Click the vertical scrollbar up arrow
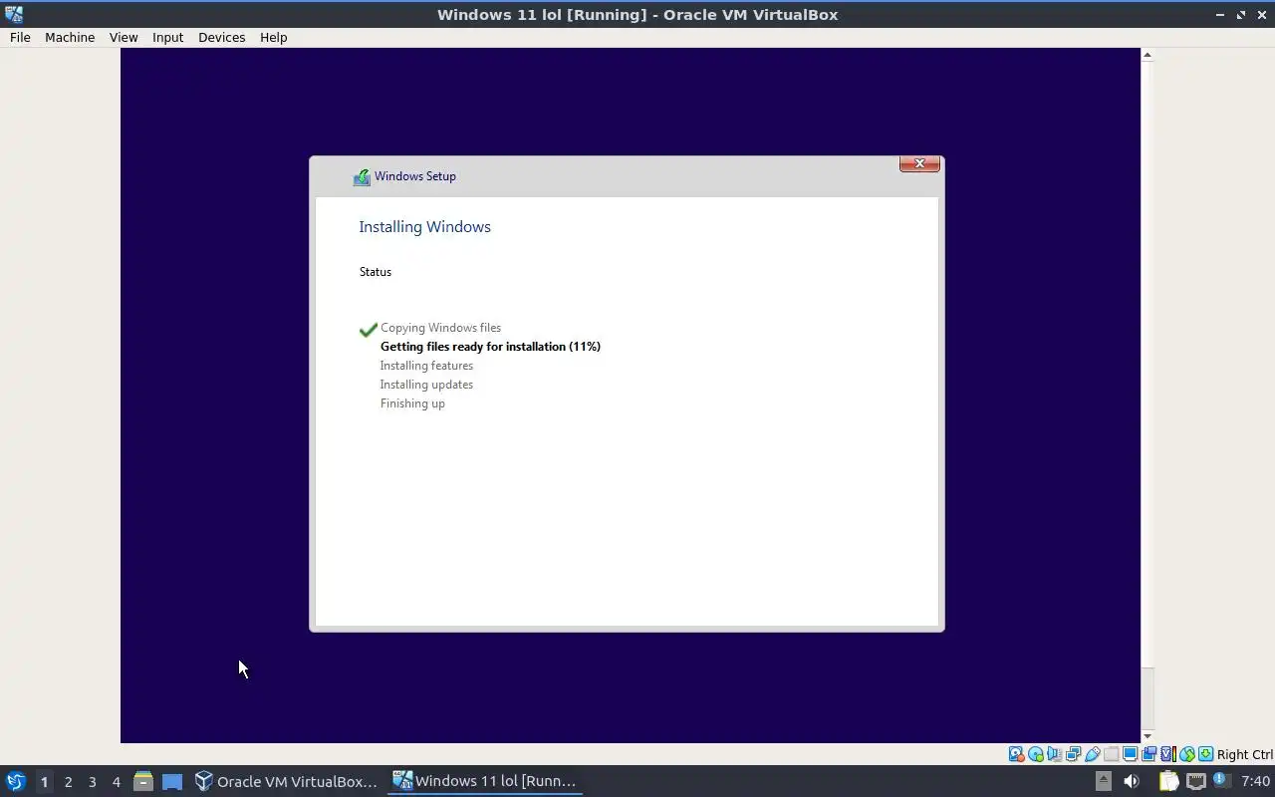The image size is (1275, 797). coord(1147,55)
